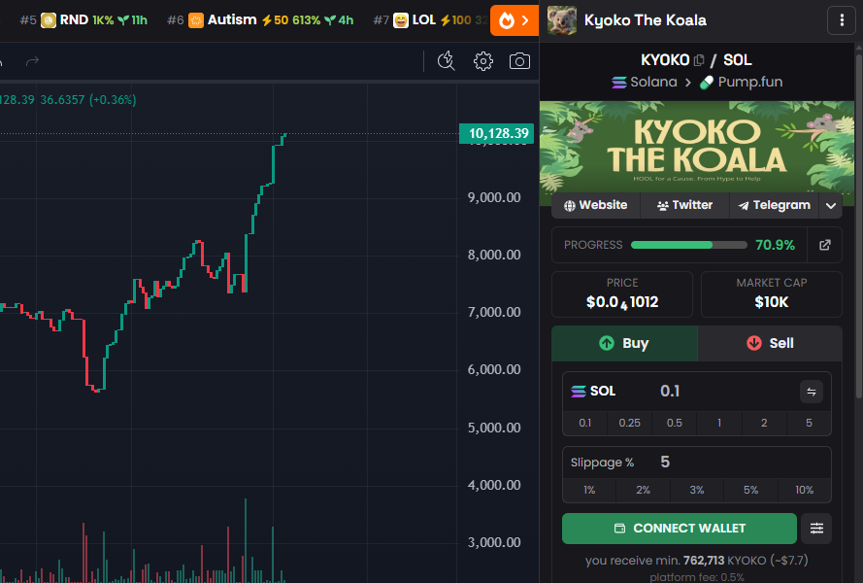
Task: Open the chart quick search tool
Action: pyautogui.click(x=446, y=61)
